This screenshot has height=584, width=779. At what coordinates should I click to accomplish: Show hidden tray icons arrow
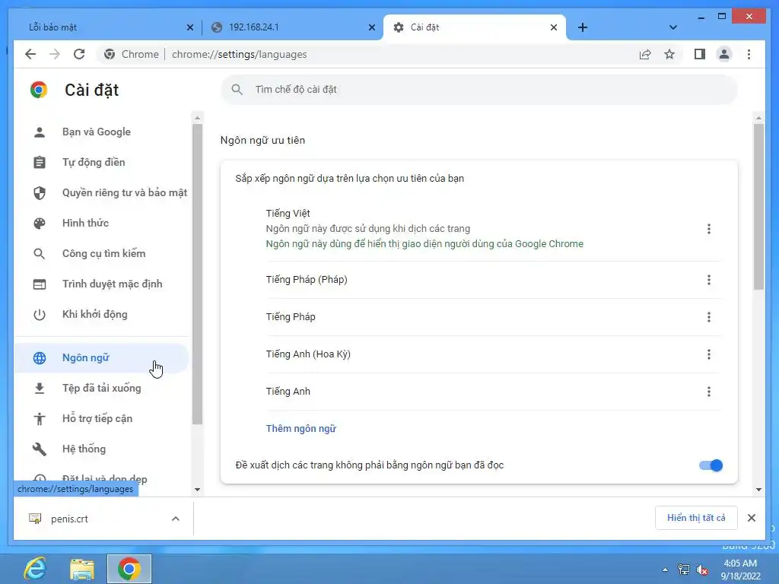click(665, 570)
